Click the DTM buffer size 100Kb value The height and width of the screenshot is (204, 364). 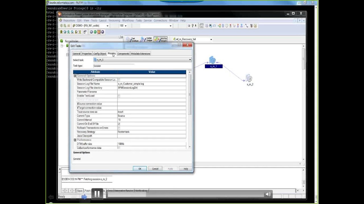(x=152, y=144)
